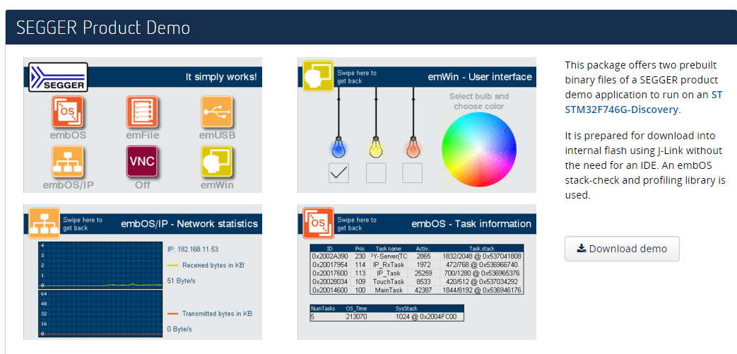Click the Download demo button
This screenshot has height=354, width=737.
[x=622, y=249]
